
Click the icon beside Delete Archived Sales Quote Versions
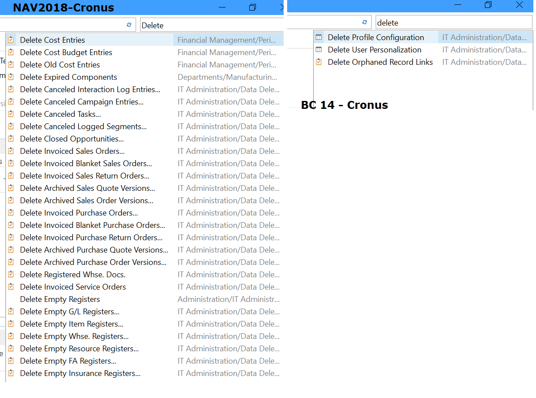click(x=11, y=188)
